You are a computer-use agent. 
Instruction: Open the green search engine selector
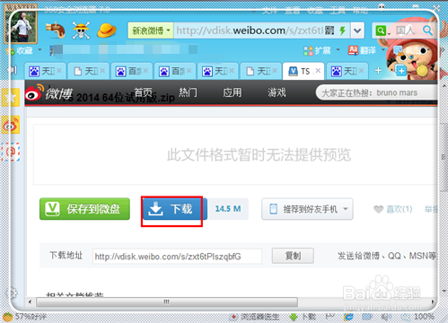[x=382, y=31]
